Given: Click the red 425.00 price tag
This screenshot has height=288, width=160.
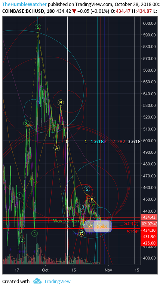Looking at the screenshot, I should [149, 243].
